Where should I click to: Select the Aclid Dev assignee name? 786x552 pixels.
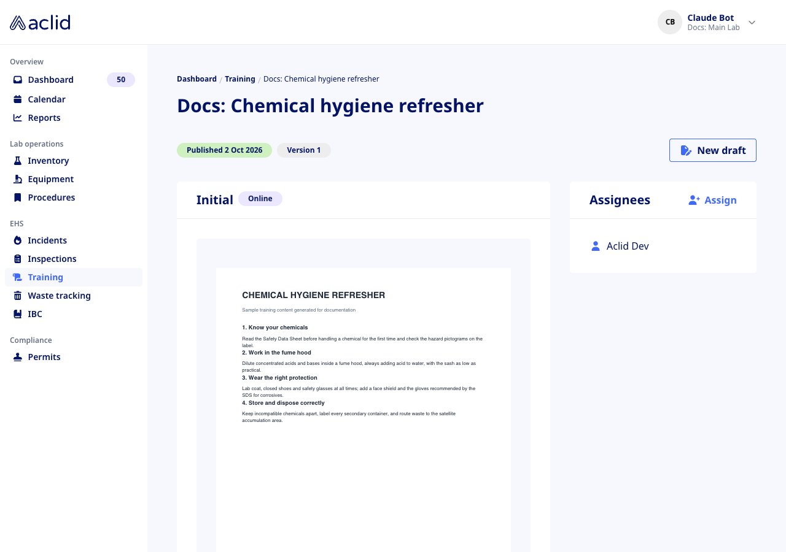click(x=628, y=246)
